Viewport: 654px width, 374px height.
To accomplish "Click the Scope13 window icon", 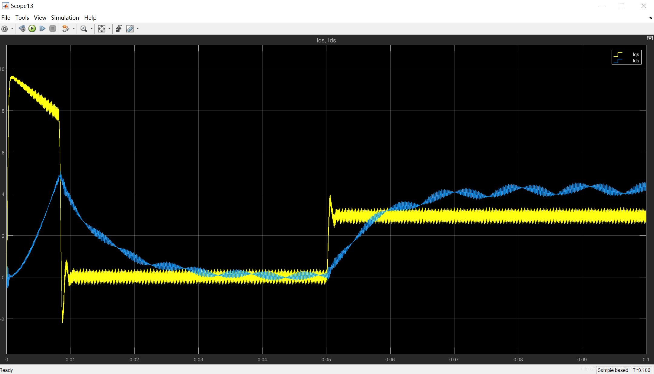I will [x=5, y=6].
